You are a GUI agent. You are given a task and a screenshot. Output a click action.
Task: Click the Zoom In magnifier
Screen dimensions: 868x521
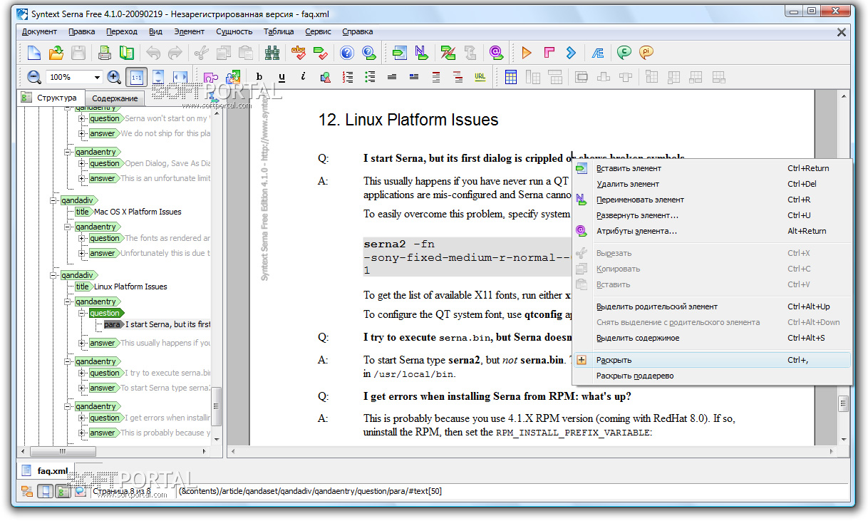coord(114,77)
